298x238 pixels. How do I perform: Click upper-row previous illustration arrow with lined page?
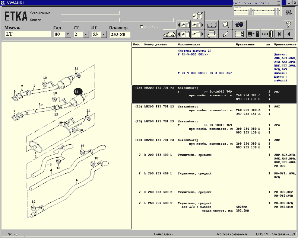click(184, 25)
